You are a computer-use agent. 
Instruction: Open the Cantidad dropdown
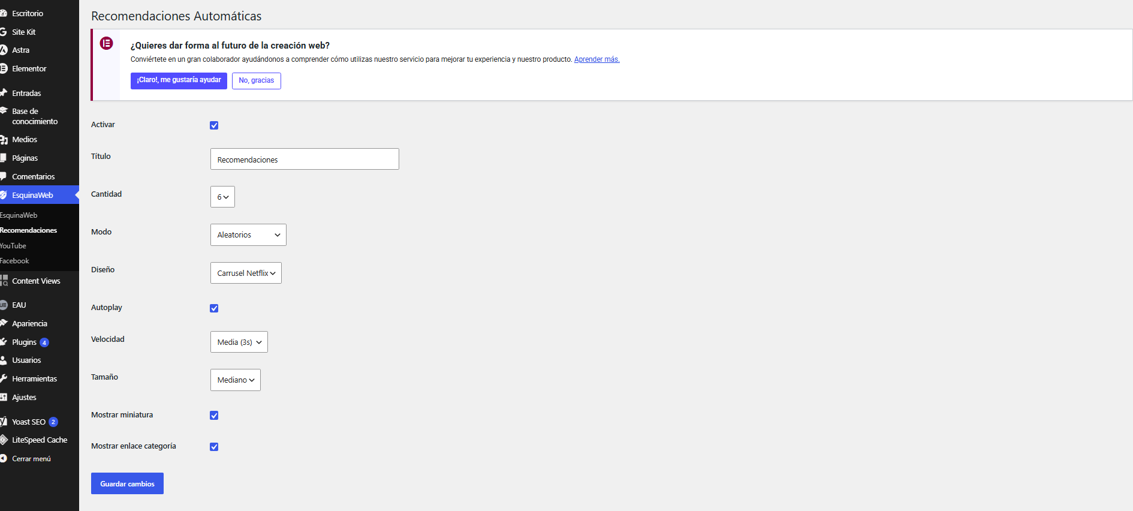tap(222, 197)
